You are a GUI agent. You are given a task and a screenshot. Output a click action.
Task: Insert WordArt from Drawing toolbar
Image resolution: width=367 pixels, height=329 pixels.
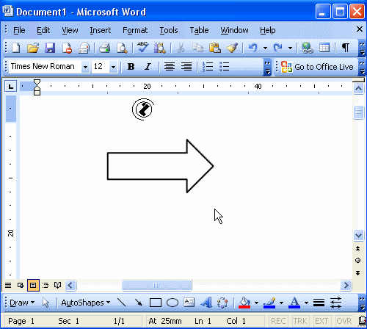pyautogui.click(x=206, y=303)
